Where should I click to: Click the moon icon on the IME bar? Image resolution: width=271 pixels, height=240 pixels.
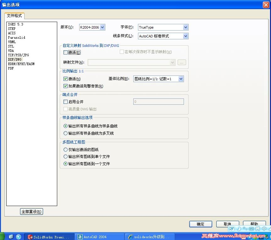coord(239,229)
